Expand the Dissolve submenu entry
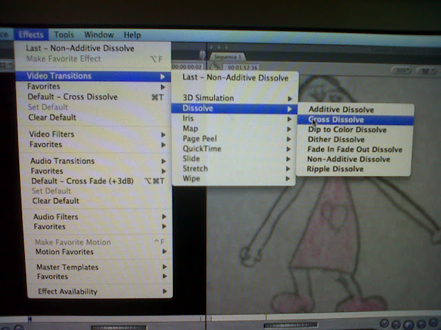441x330 pixels. pos(234,109)
